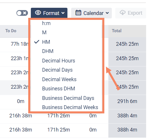
Task: Pick Decimal Days from the list
Action: click(x=57, y=70)
